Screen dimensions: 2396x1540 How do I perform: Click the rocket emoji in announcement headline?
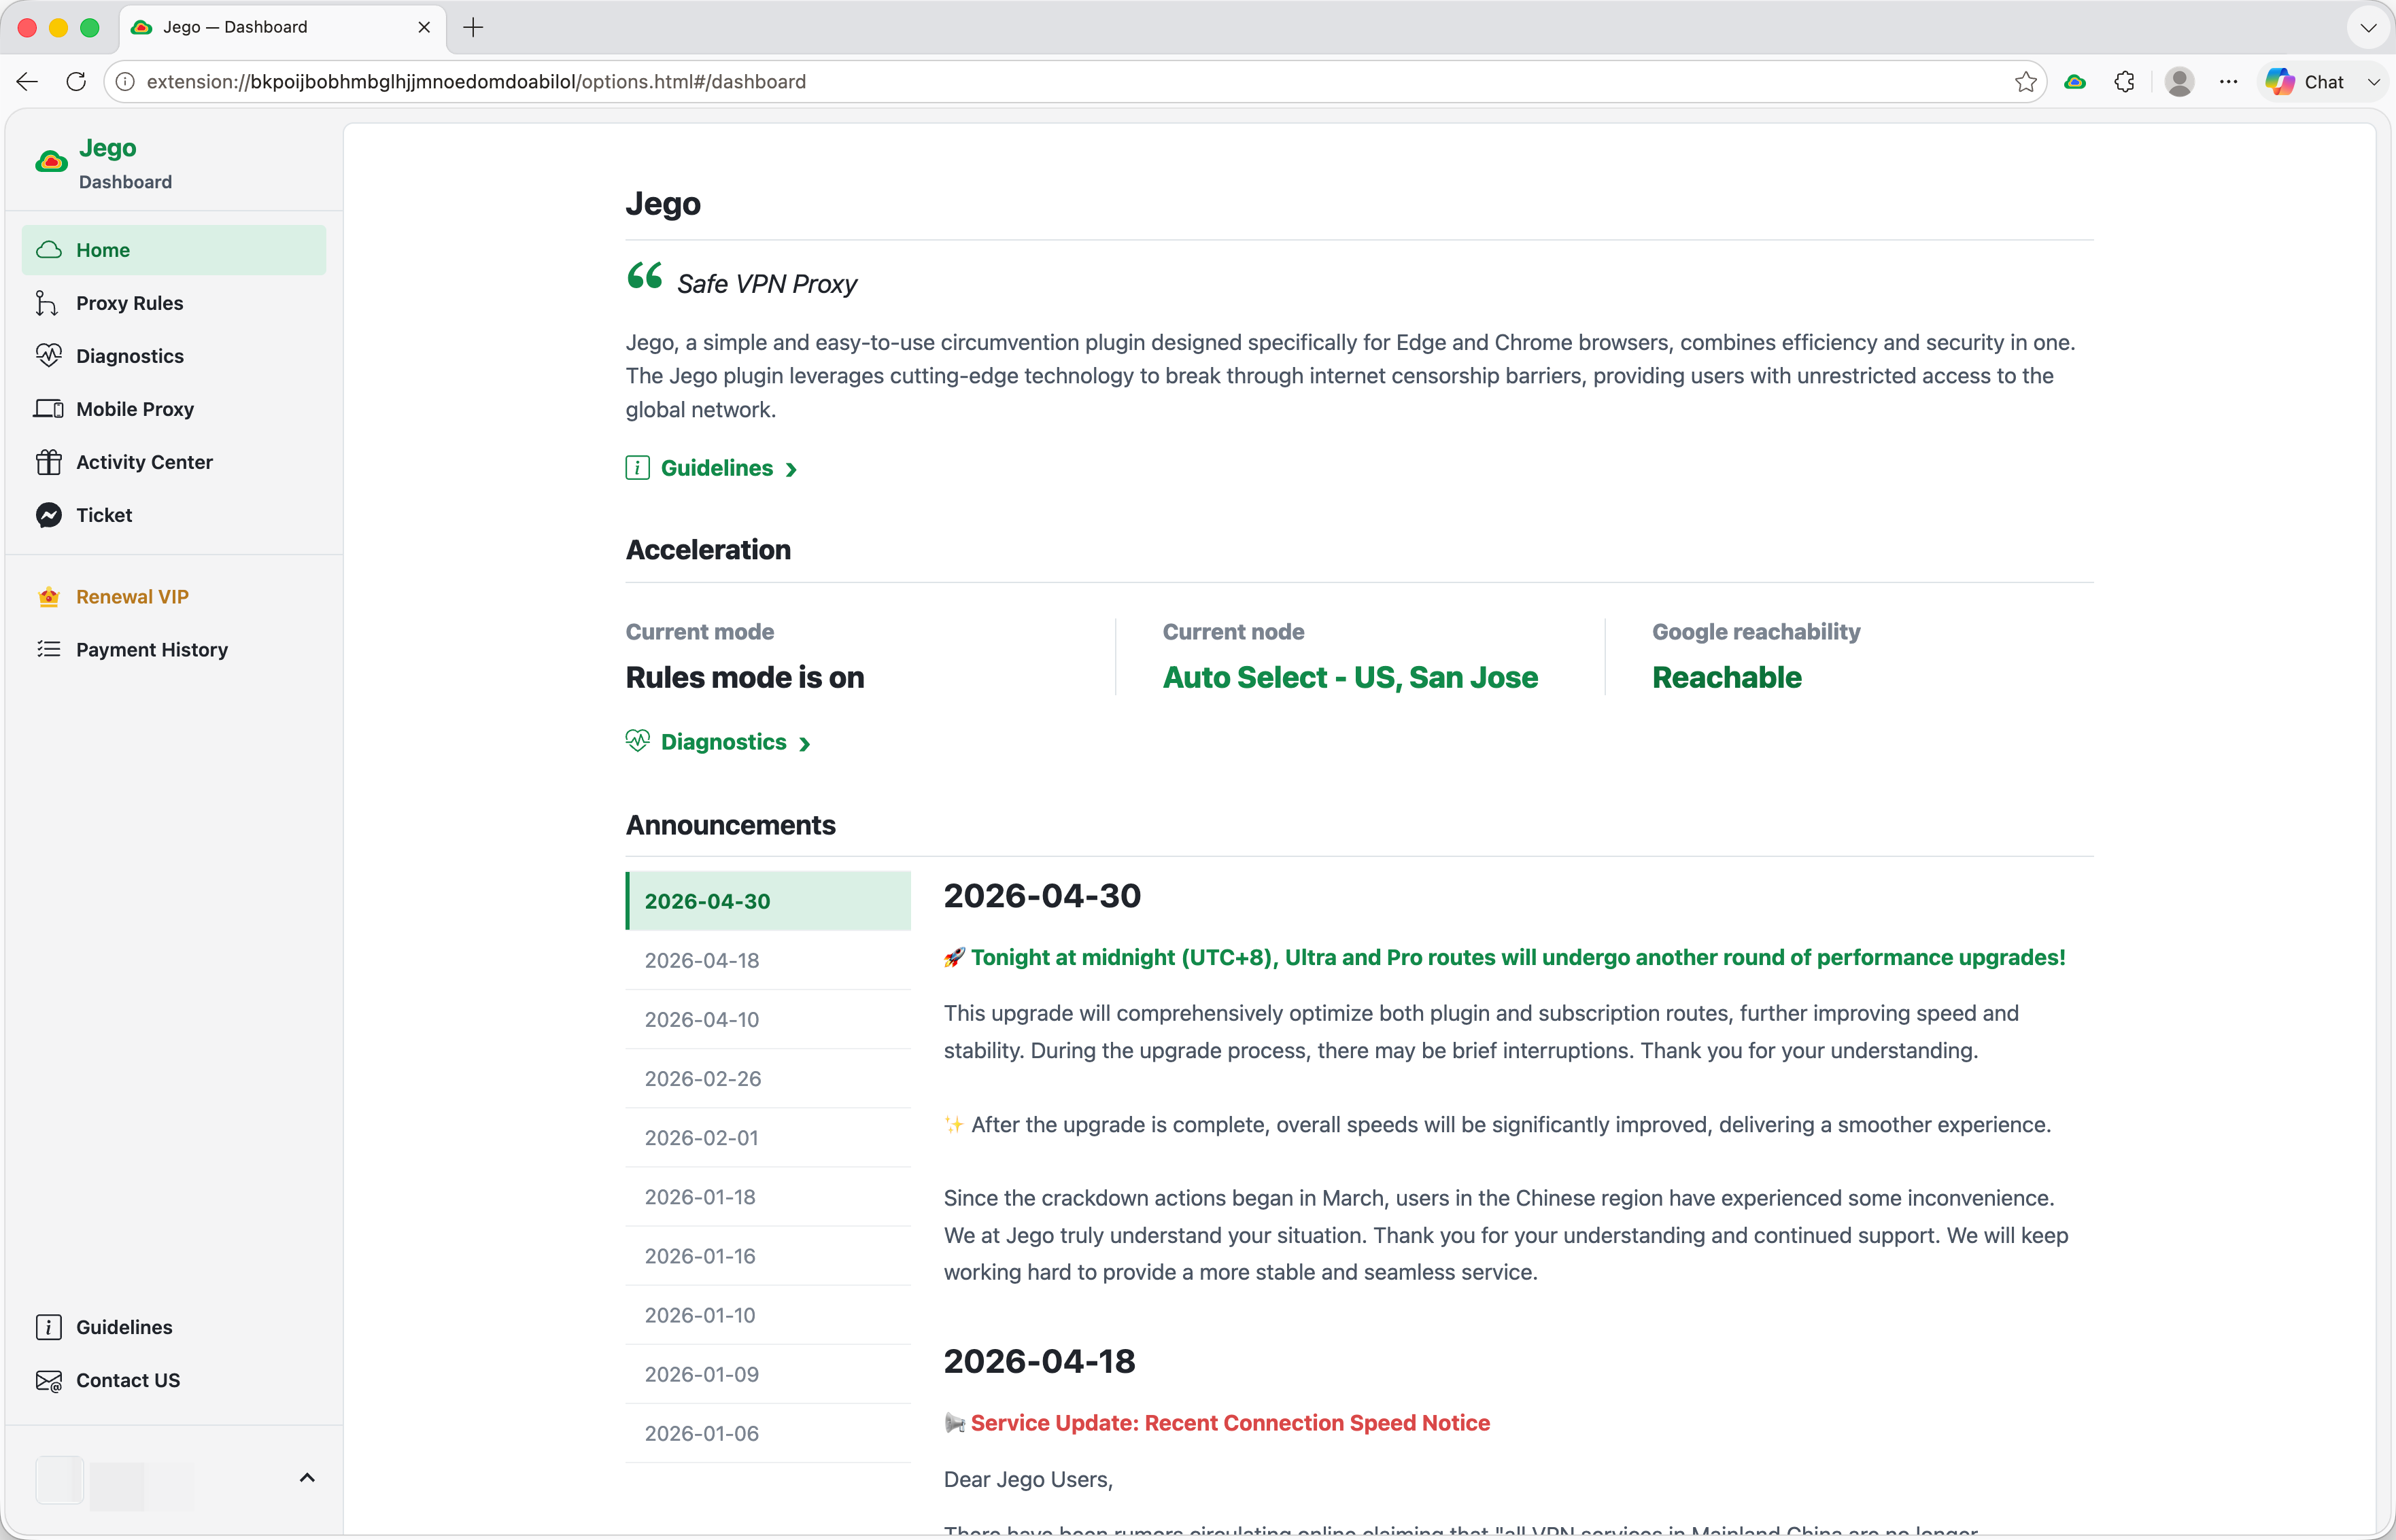click(955, 957)
